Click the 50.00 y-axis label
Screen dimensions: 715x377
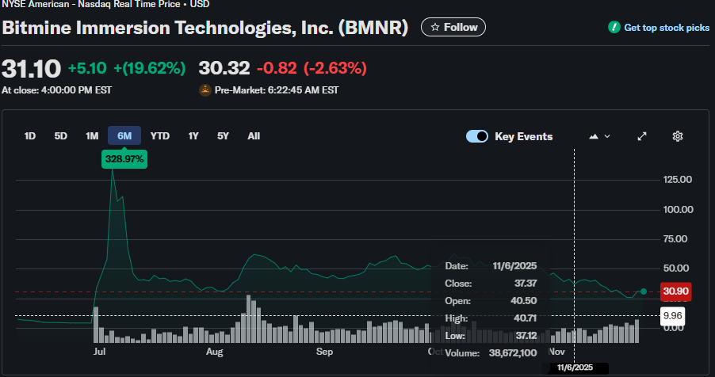pos(676,268)
